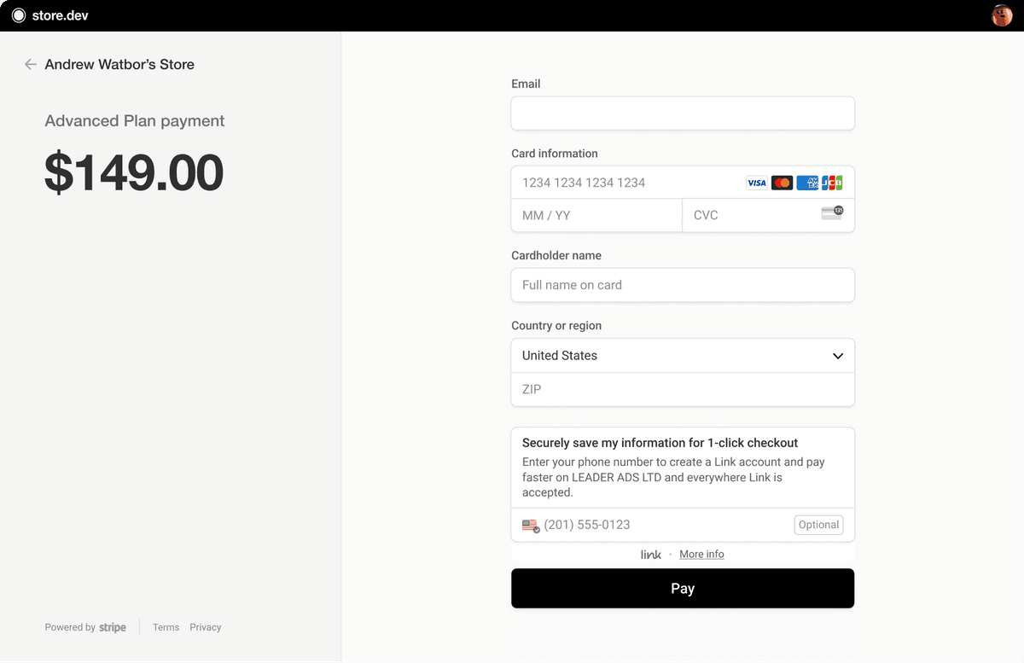This screenshot has width=1024, height=663.
Task: Click the Powered by Stripe link
Action: 85,627
